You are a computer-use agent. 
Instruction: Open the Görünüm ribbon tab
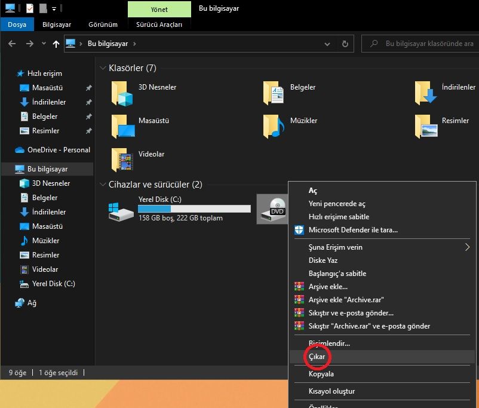pyautogui.click(x=103, y=24)
